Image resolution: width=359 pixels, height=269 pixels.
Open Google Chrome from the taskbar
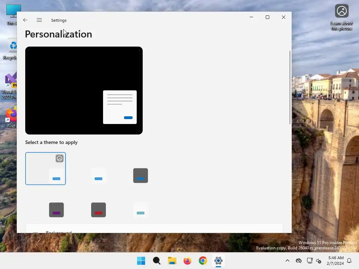[x=203, y=261]
